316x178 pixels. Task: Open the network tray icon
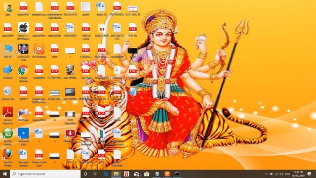pyautogui.click(x=276, y=174)
